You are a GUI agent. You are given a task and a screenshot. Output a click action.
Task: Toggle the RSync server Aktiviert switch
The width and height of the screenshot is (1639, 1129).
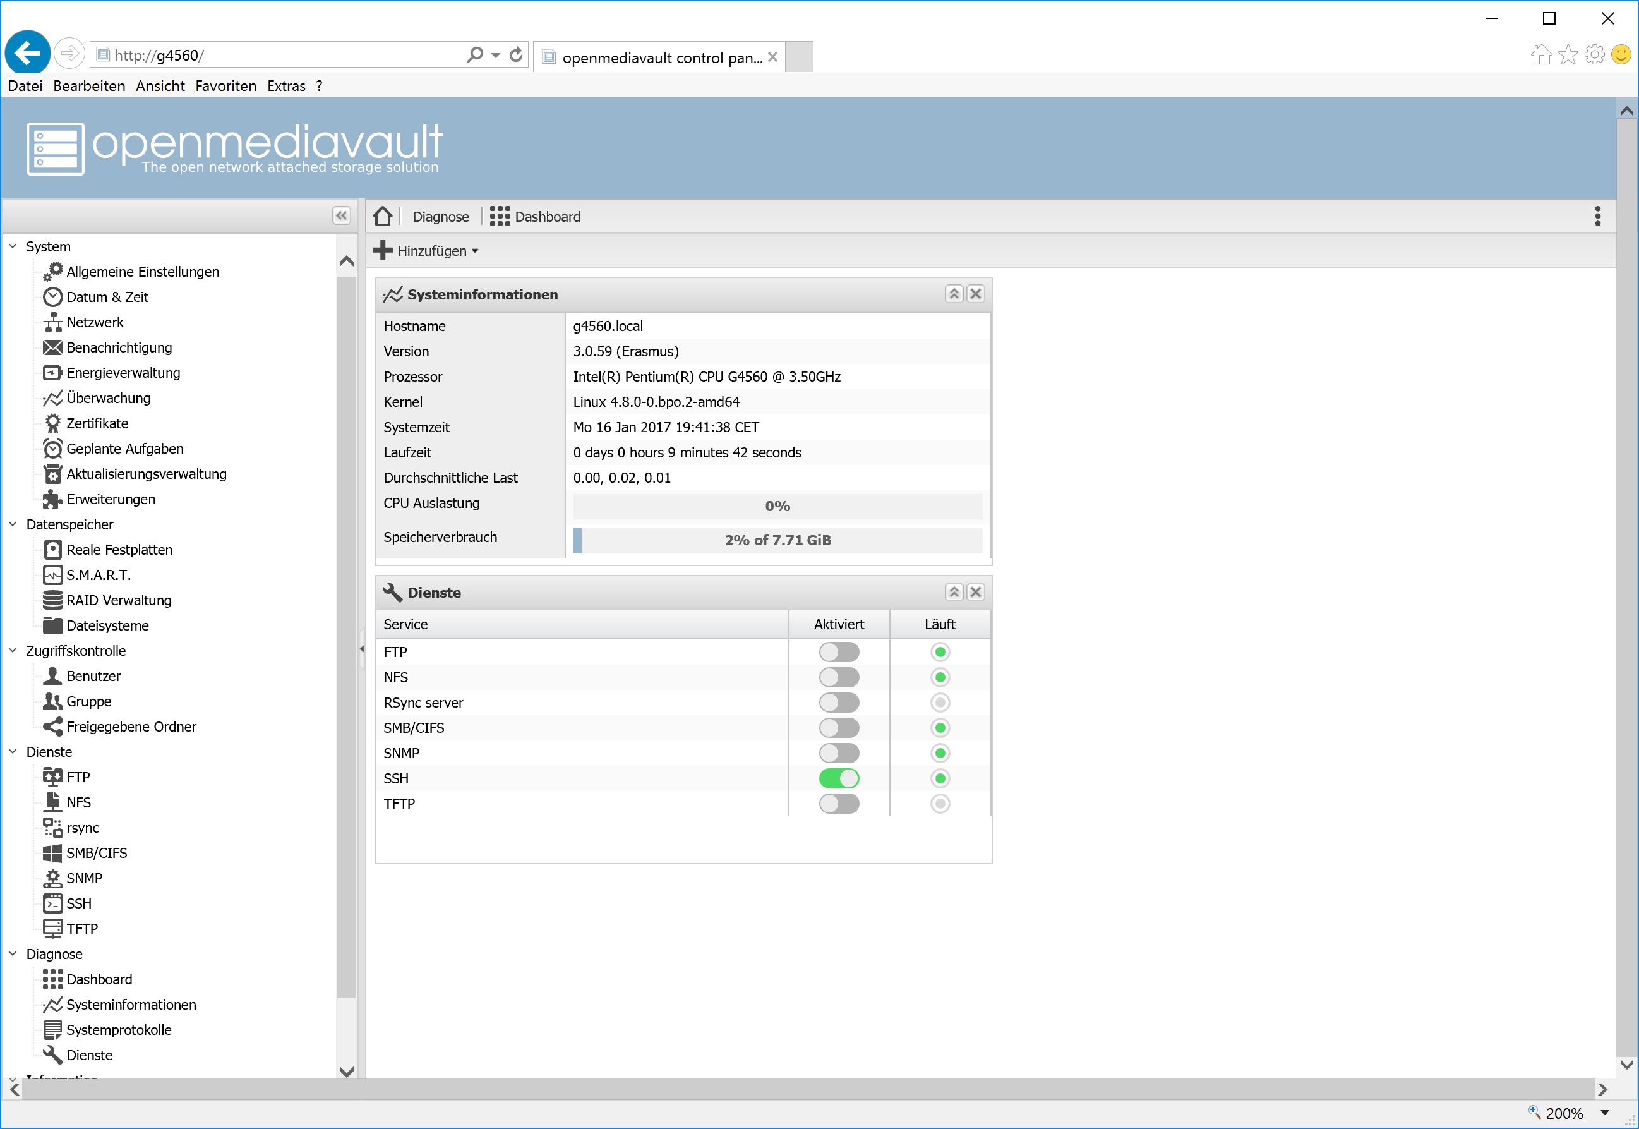[839, 703]
